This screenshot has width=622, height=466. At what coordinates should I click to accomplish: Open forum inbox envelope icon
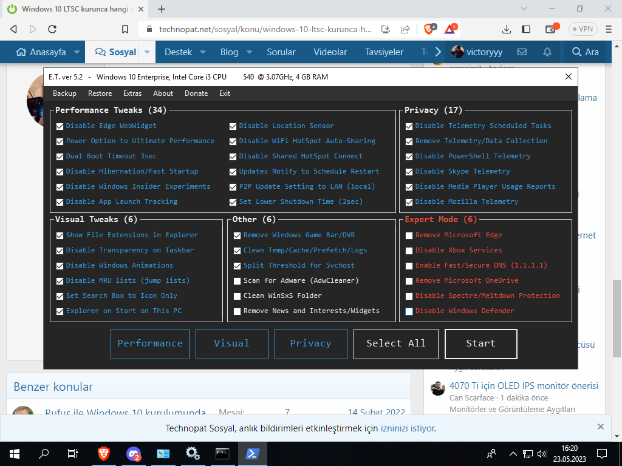click(522, 52)
